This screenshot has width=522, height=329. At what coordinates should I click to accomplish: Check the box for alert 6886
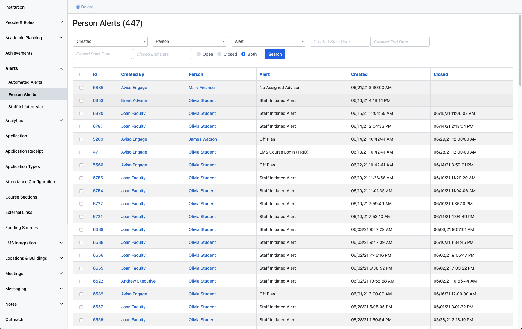point(81,88)
